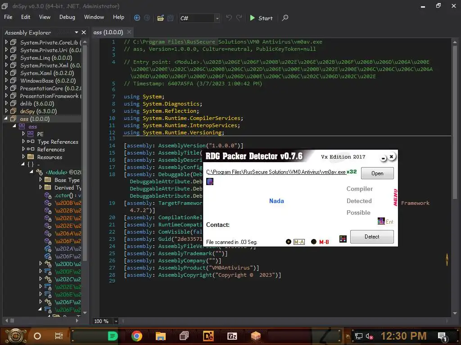The image size is (461, 345).
Task: Start debugging with the green Start button
Action: (x=261, y=18)
